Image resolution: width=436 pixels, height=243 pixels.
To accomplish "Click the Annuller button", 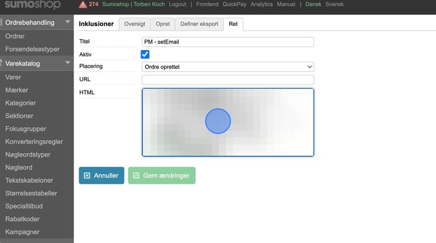I will 102,175.
